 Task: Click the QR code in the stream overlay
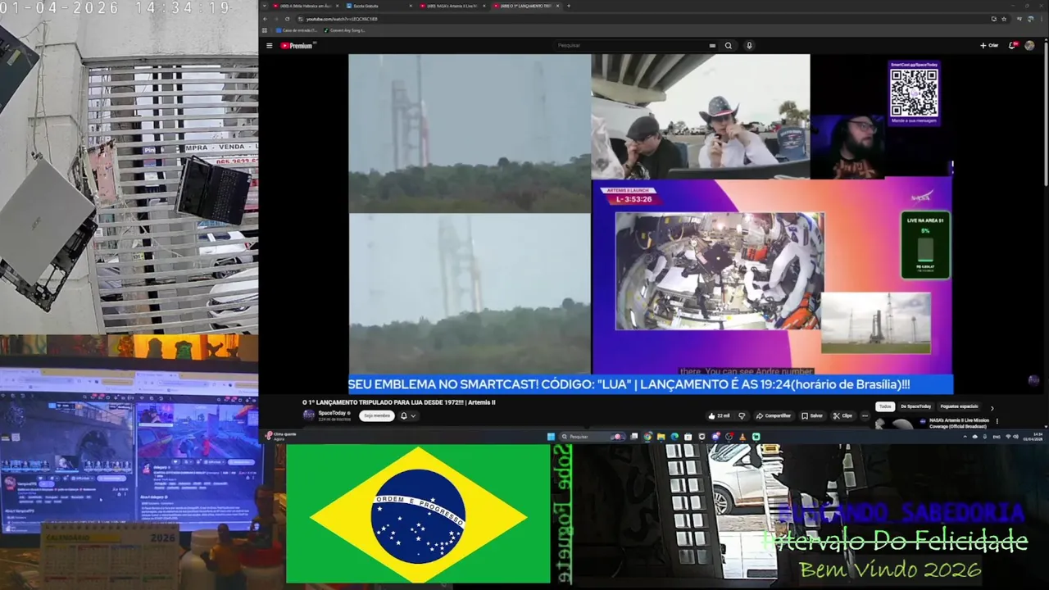click(x=914, y=93)
